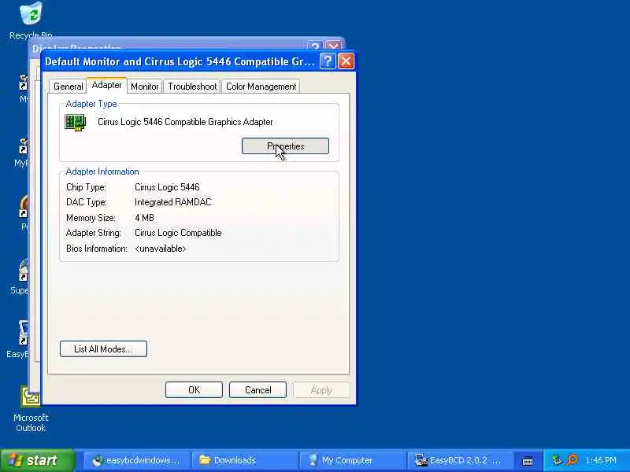Screen dimensions: 630x472
Task: Click the network tray icon next to the clock
Action: click(557, 460)
